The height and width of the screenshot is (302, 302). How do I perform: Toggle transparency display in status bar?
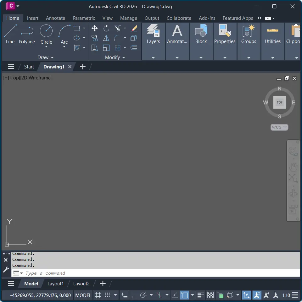210,295
